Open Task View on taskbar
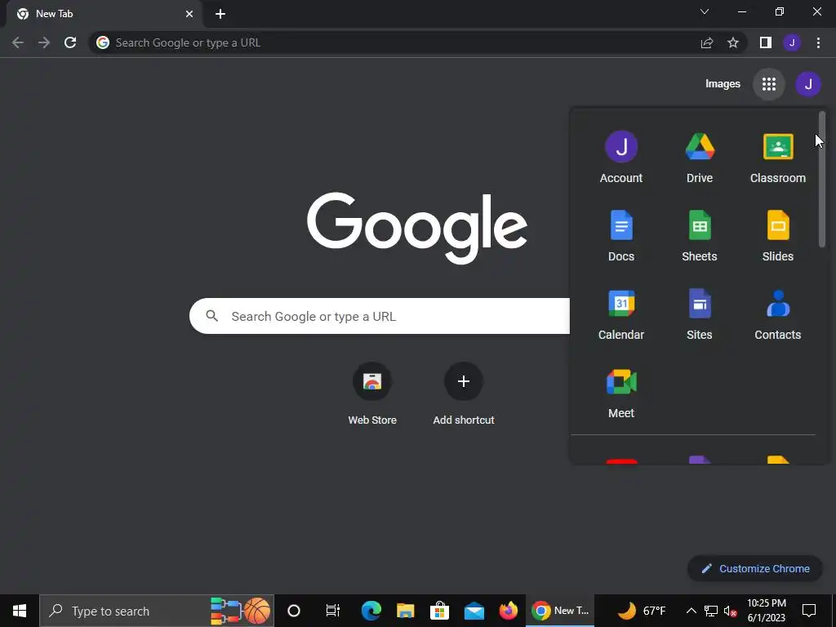 (x=333, y=611)
